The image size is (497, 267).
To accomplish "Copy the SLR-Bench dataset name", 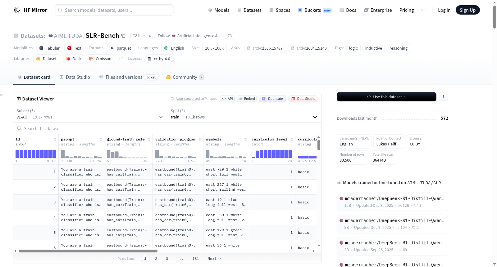I will click(123, 36).
